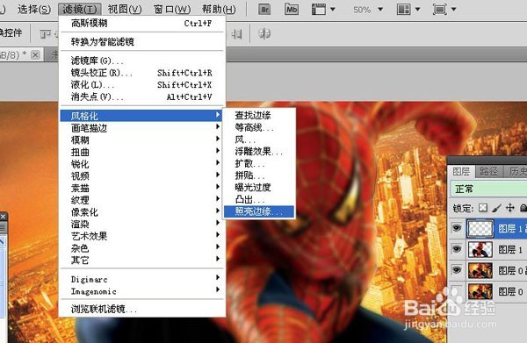The width and height of the screenshot is (527, 343).
Task: Choose 液化(L)...
Action: (x=141, y=84)
